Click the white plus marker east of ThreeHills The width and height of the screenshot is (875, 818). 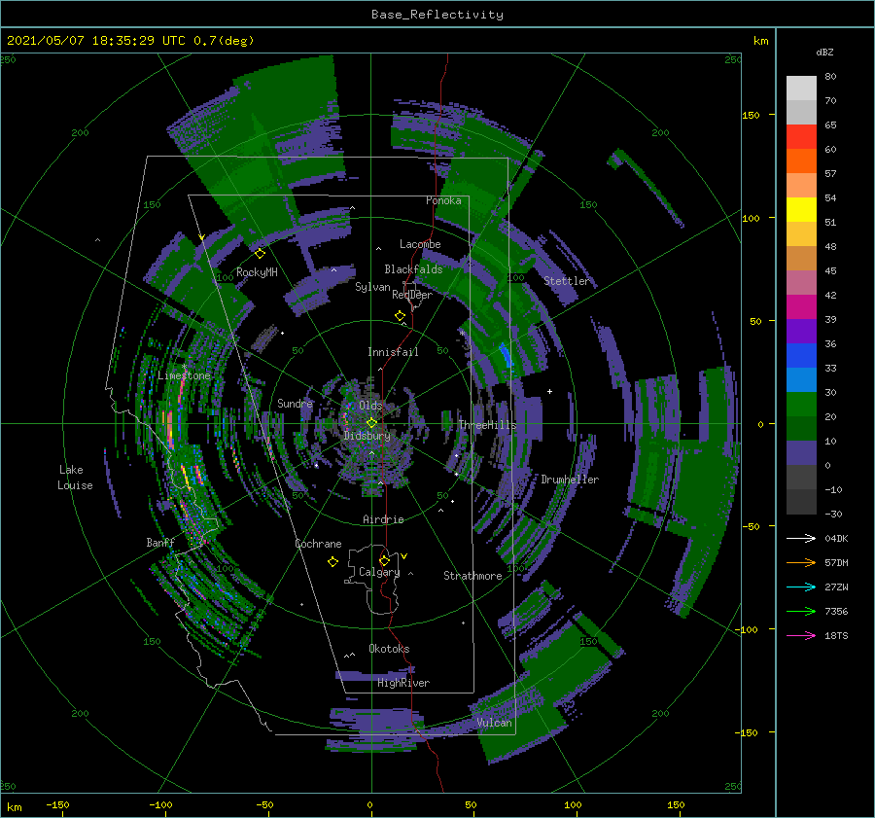pos(549,391)
